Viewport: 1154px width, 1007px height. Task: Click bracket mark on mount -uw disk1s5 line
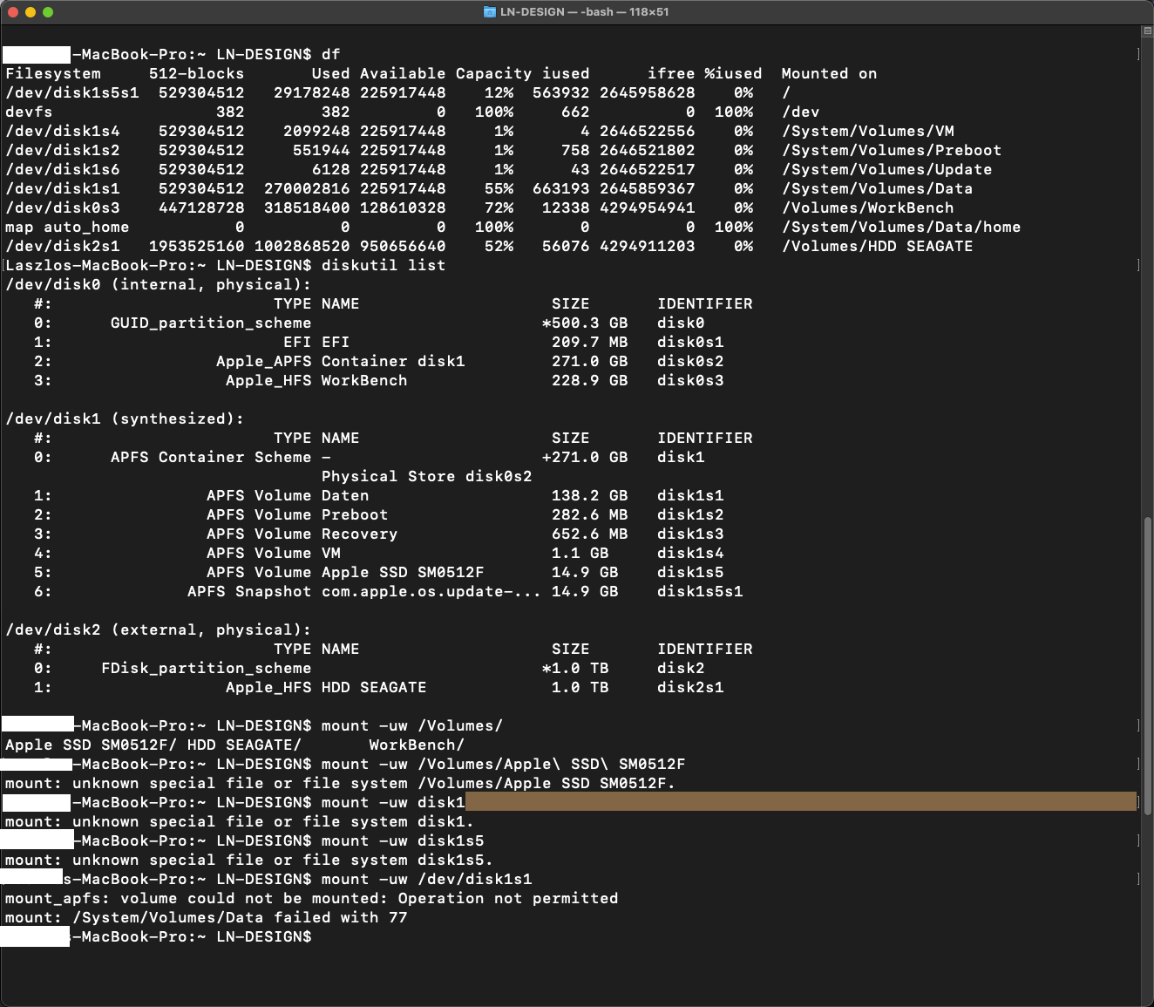pos(1137,840)
